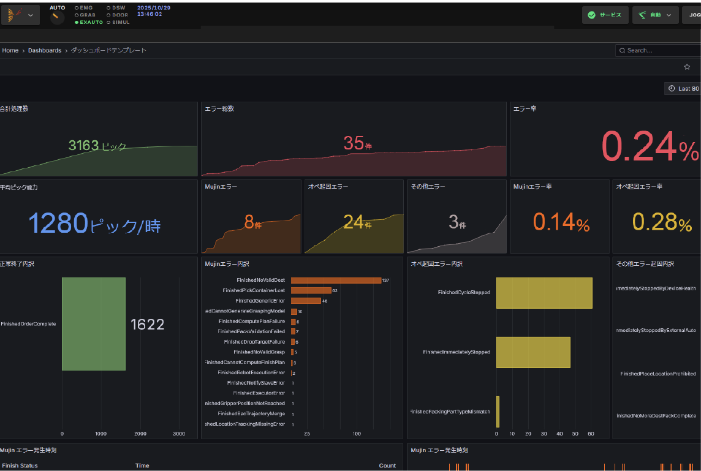Click the EXAUTO green status indicator
Screen dimensions: 701x471
point(77,22)
